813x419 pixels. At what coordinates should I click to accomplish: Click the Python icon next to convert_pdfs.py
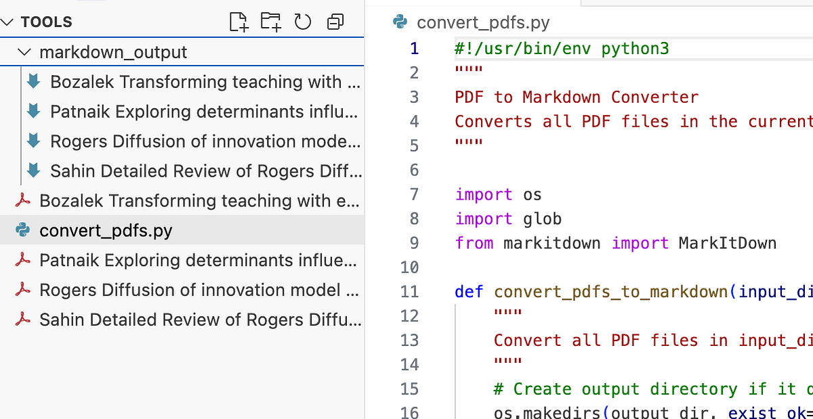coord(23,230)
